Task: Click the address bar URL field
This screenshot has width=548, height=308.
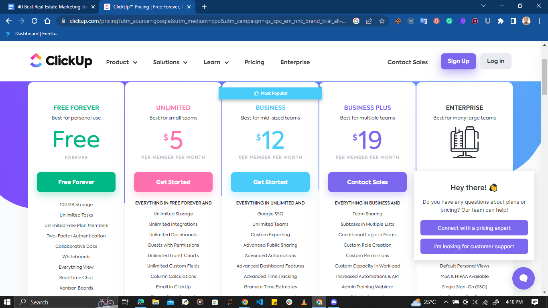Action: pos(208,21)
